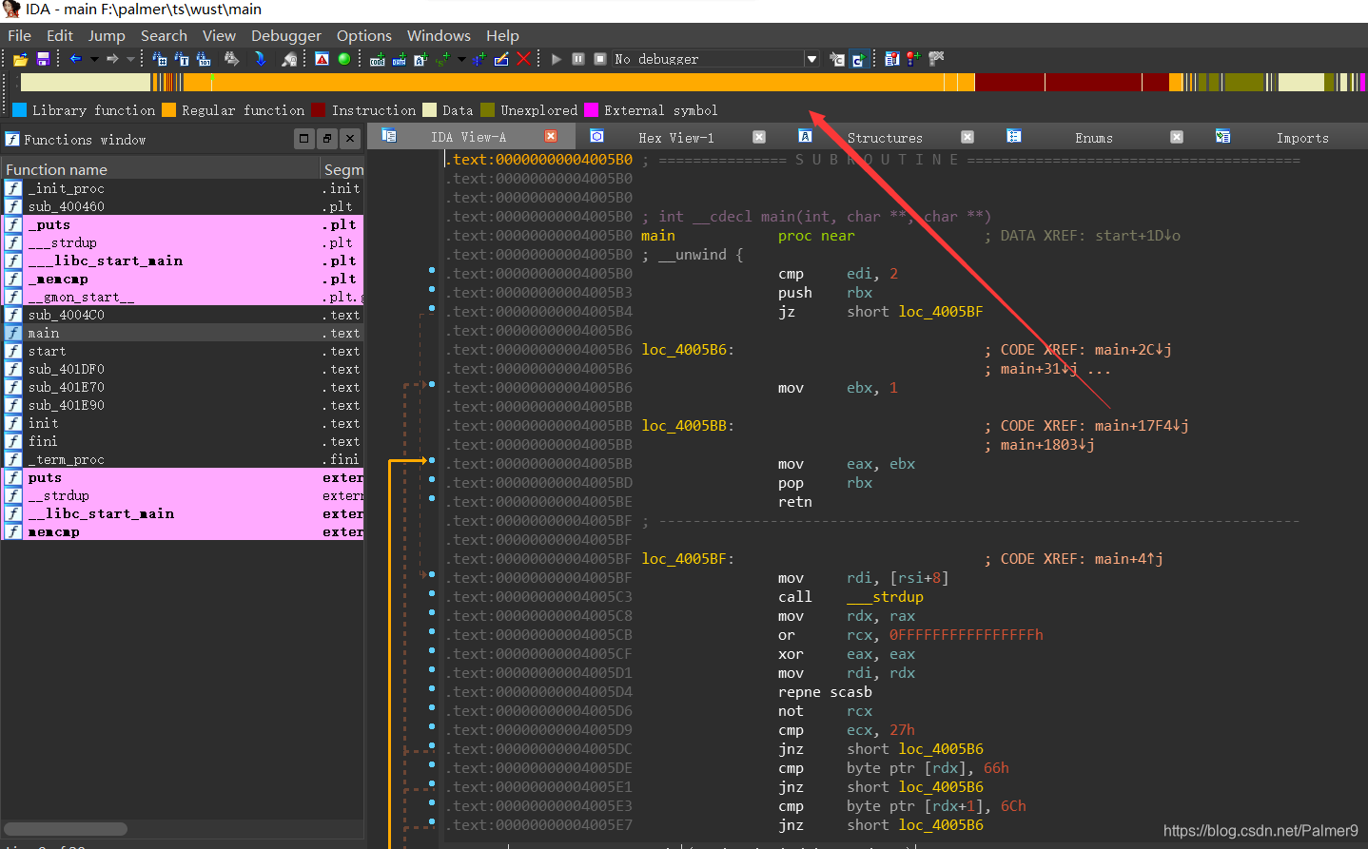Open the dropdown arrow beside struct icon

pos(461,59)
